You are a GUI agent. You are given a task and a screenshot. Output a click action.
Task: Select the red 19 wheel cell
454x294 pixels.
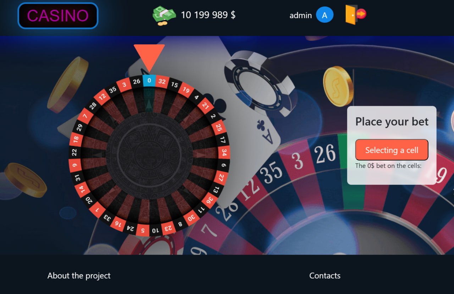[x=186, y=90]
